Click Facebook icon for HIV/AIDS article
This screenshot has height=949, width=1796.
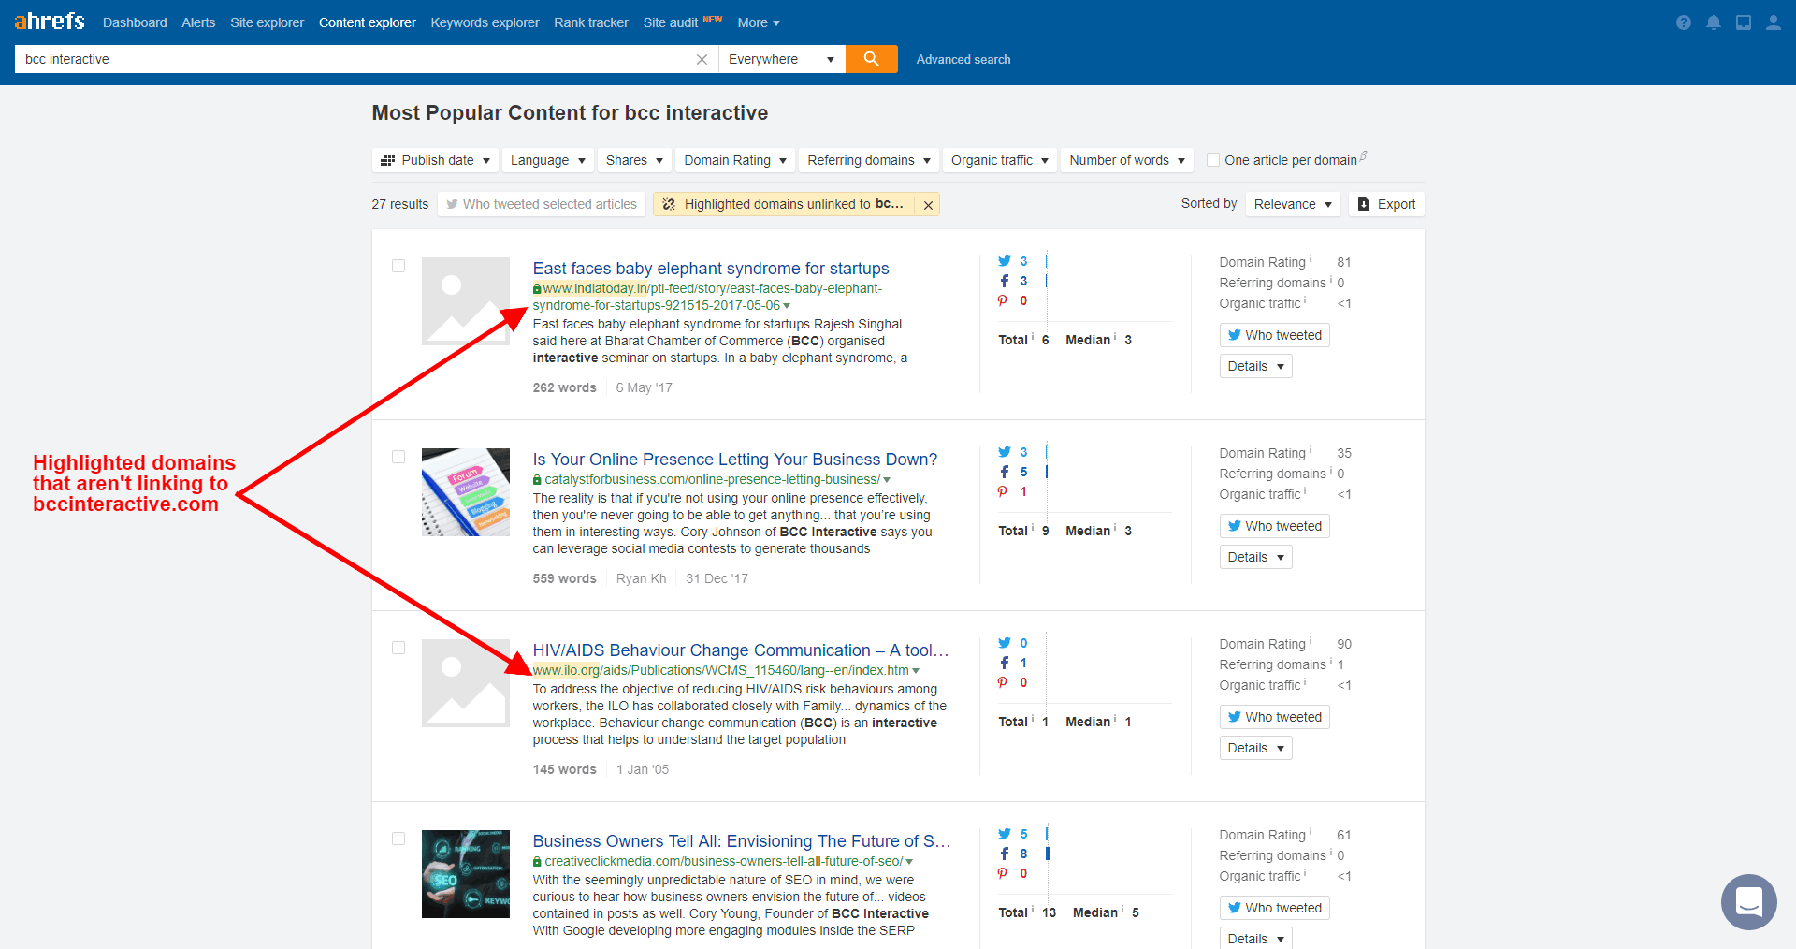[1005, 663]
